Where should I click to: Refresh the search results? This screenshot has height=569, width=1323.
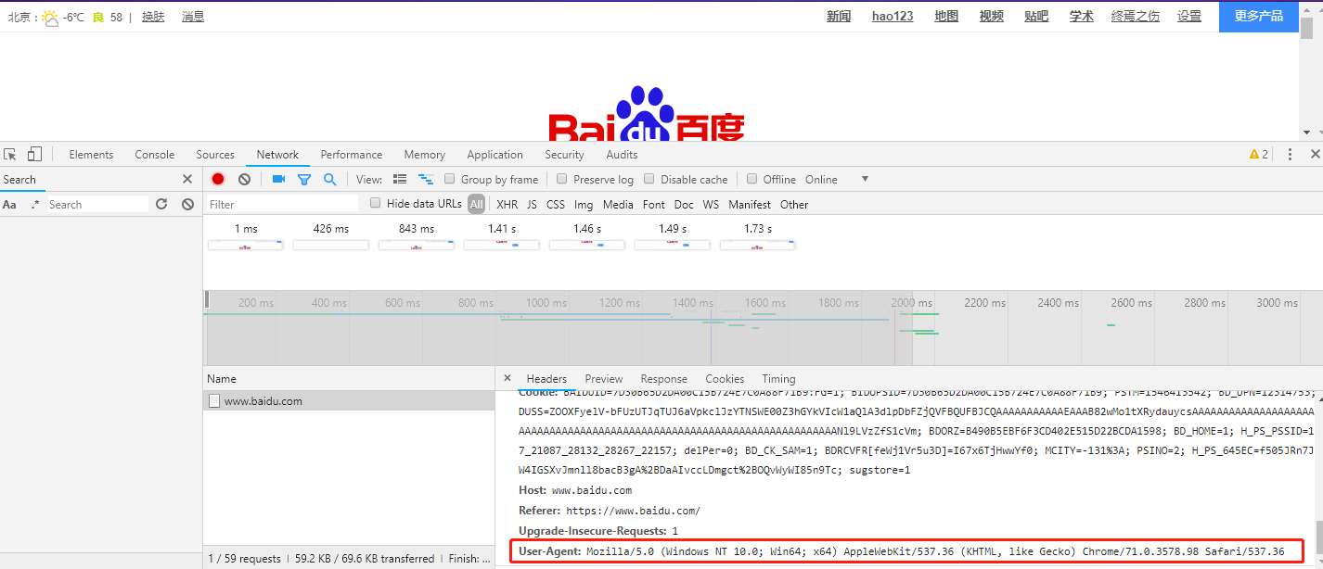[x=161, y=205]
